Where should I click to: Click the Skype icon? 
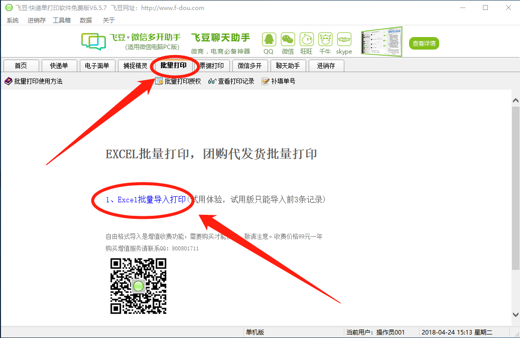click(x=344, y=40)
